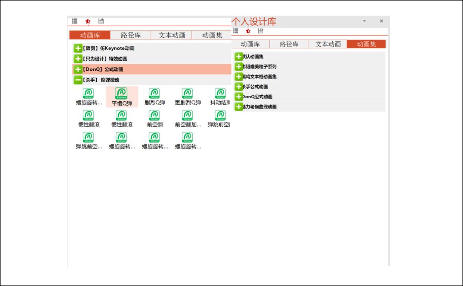Open the 个人设计库 pane options dropdown arrow
Screen dimensions: 463x286
coord(364,21)
